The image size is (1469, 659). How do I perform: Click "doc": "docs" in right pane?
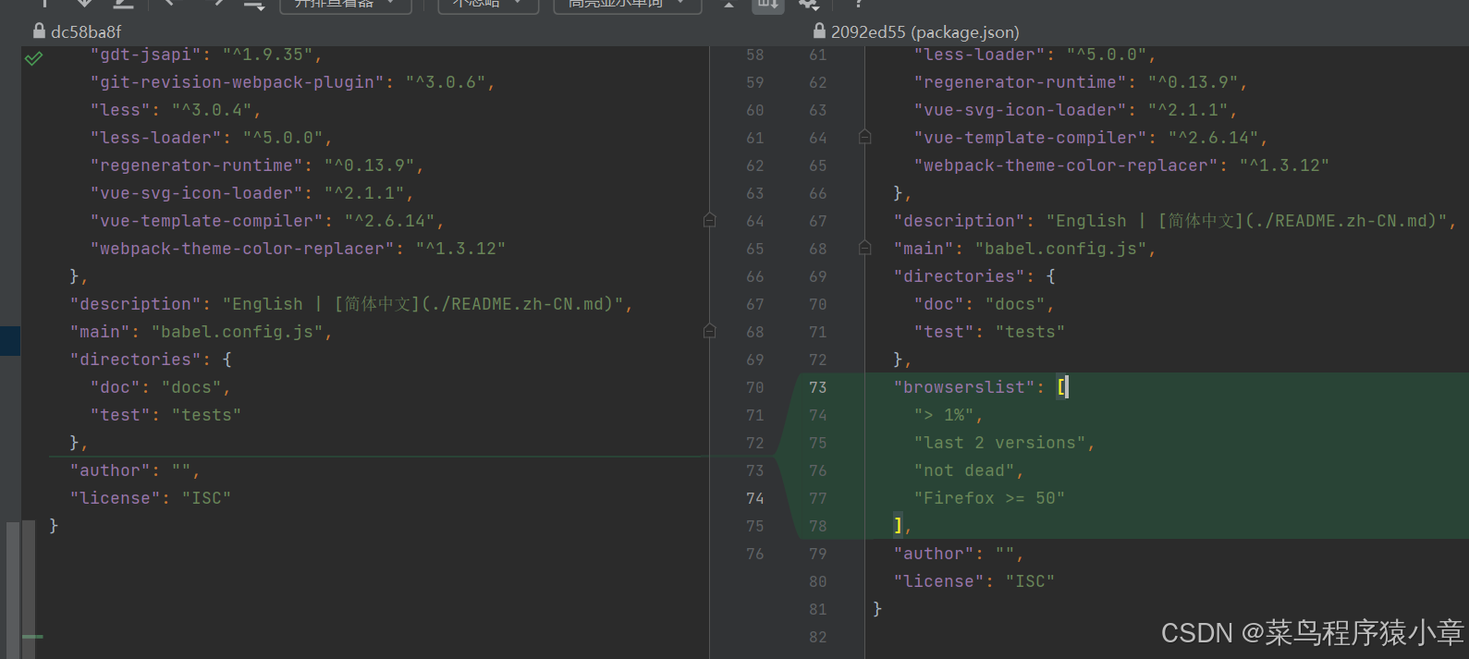coord(984,304)
